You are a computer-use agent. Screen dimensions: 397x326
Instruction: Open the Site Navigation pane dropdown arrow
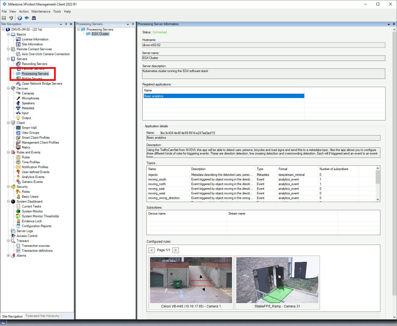click(x=61, y=24)
